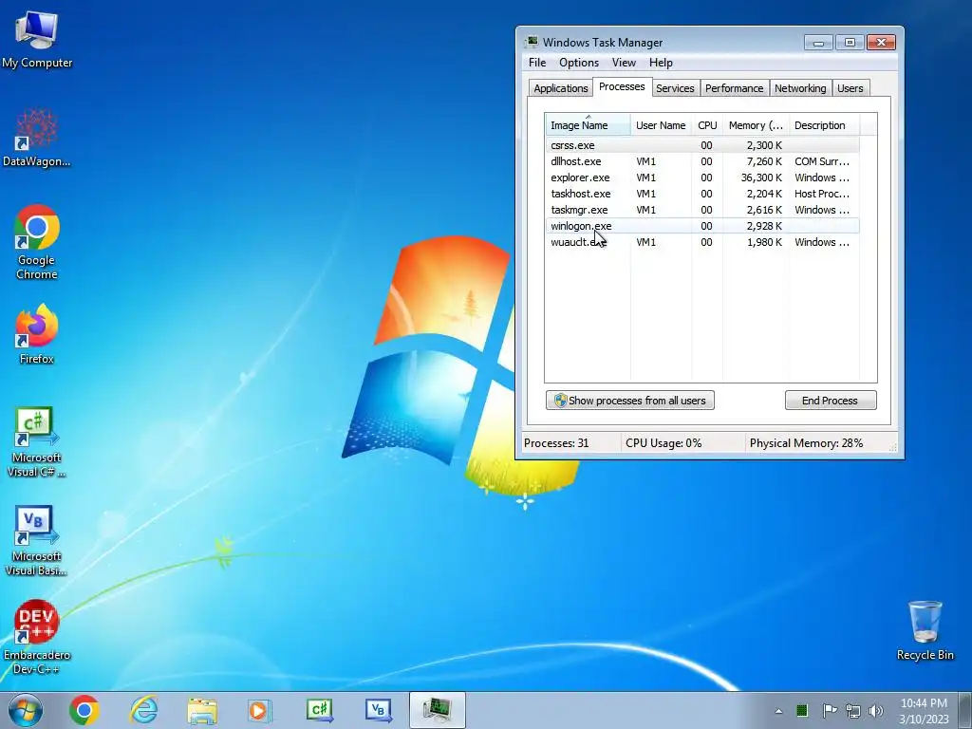Open the network tray icon
Screen dimensions: 972x729
click(x=853, y=710)
